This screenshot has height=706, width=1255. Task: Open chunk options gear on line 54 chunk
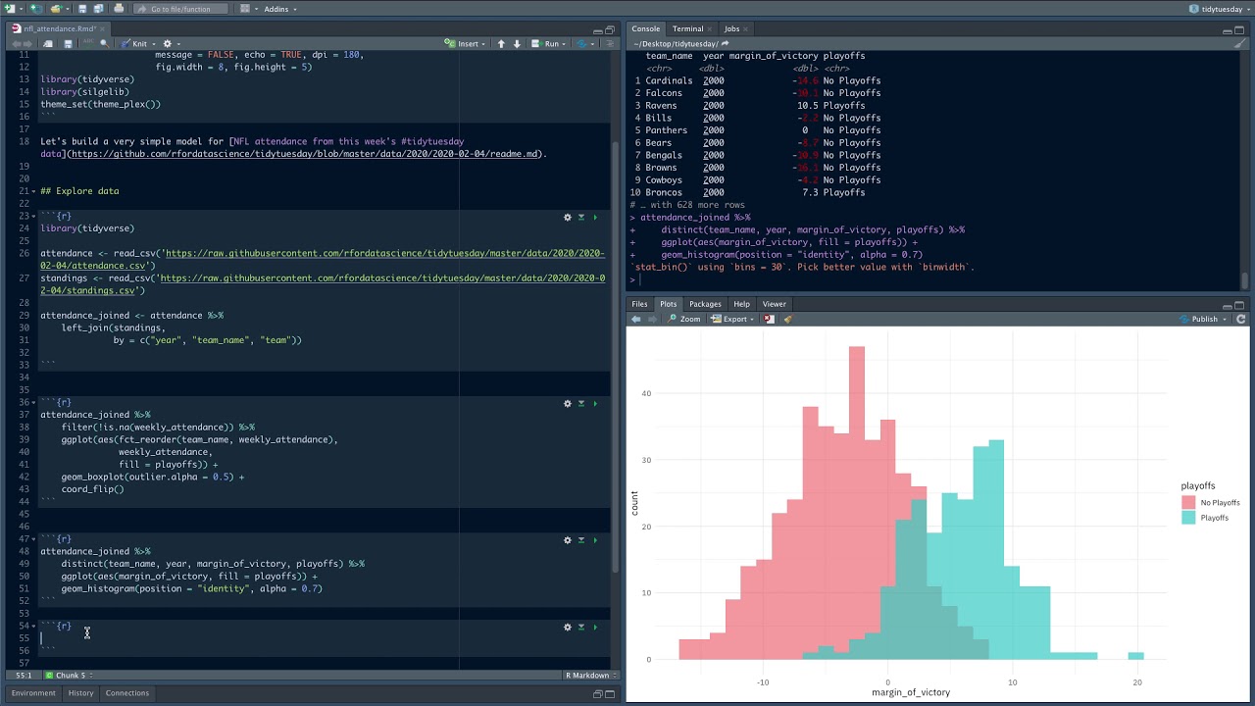click(x=568, y=627)
